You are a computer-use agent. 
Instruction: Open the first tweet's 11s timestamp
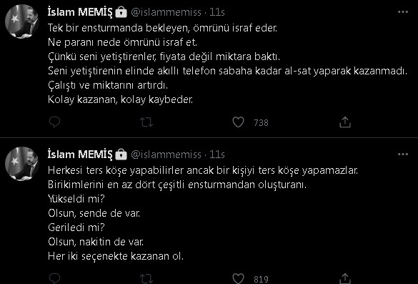point(217,12)
